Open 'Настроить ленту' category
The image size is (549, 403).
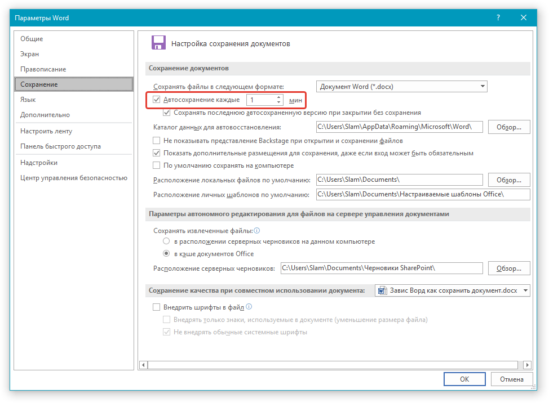[74, 131]
